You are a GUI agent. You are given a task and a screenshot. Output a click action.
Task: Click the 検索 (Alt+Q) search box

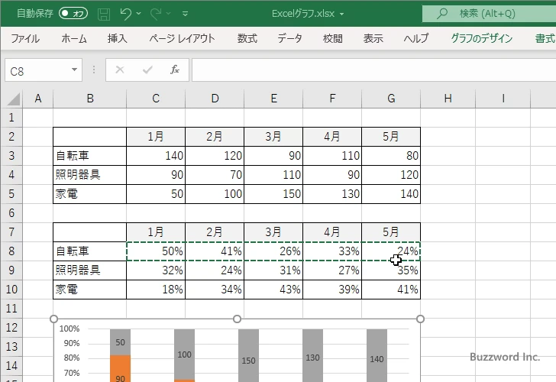click(x=489, y=14)
